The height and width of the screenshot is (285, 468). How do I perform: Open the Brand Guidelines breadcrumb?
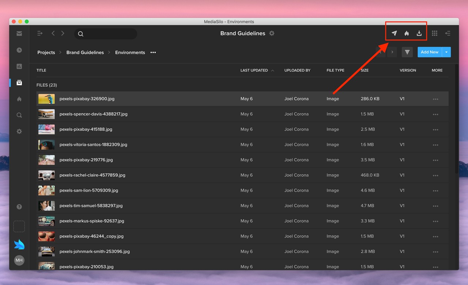click(x=85, y=53)
